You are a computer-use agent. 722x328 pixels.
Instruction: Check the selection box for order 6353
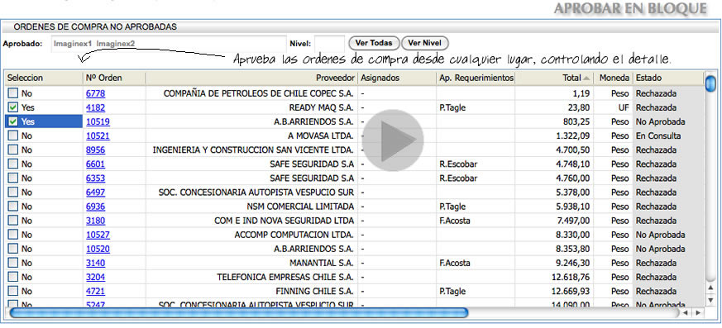pos(13,178)
